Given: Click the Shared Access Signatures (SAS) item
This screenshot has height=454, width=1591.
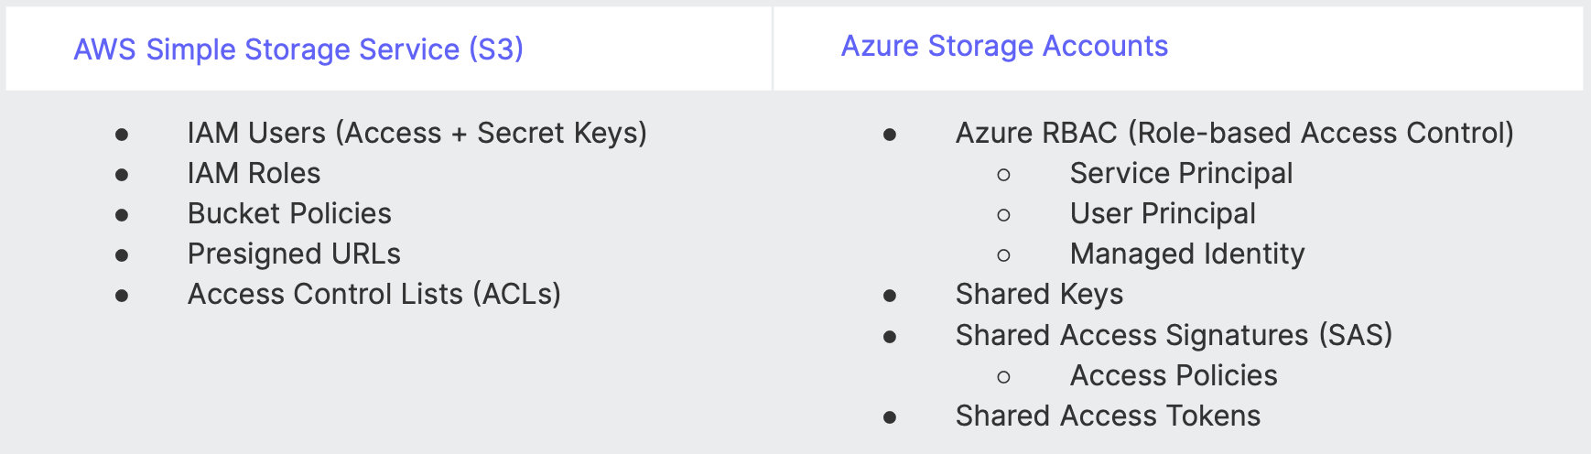Looking at the screenshot, I should pos(1174,336).
